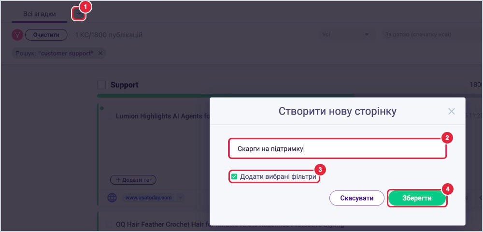Screen dimensions: 483x232
Task: Click the Очистити button
Action: [46, 35]
